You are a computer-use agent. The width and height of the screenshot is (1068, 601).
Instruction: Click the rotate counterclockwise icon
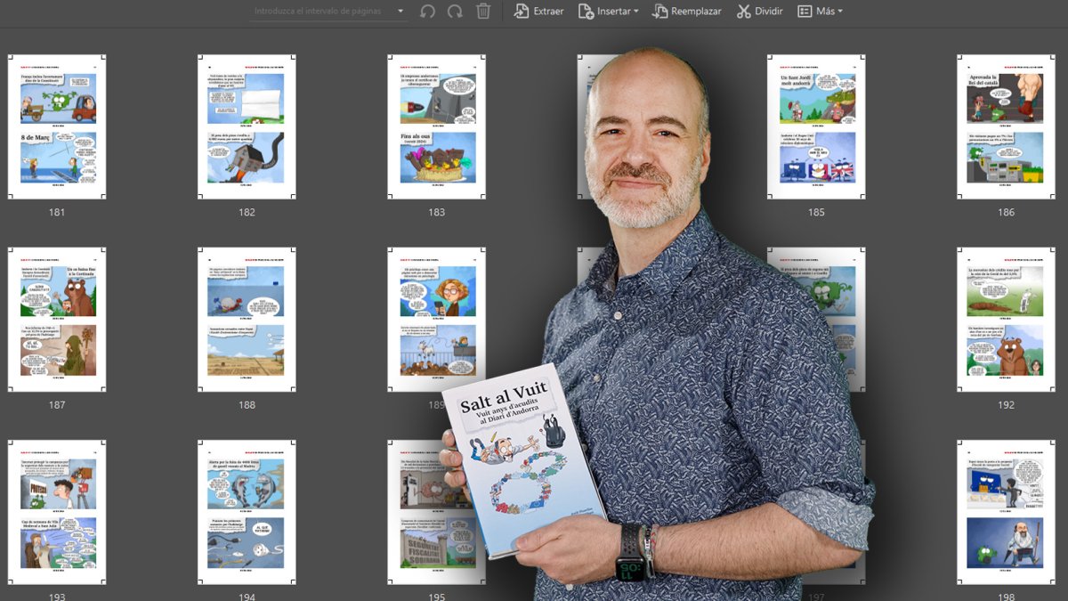point(428,12)
